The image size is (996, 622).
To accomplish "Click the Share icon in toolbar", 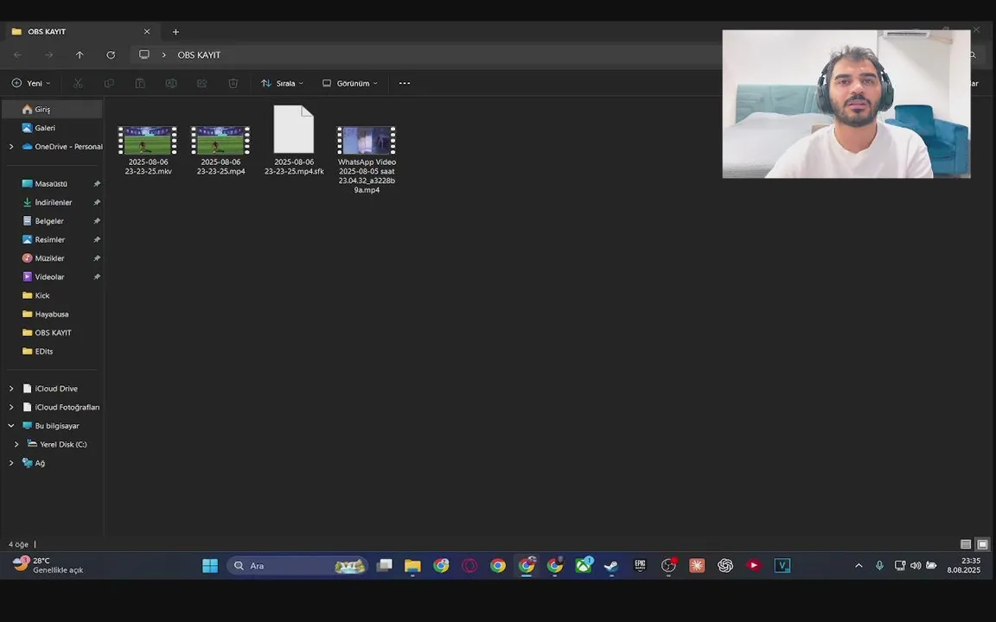I will pyautogui.click(x=202, y=83).
